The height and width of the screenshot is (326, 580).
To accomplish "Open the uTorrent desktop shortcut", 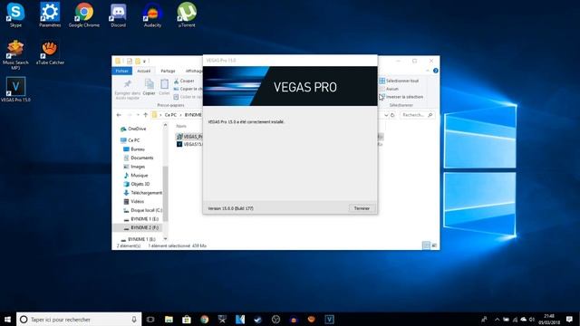I will point(187,14).
